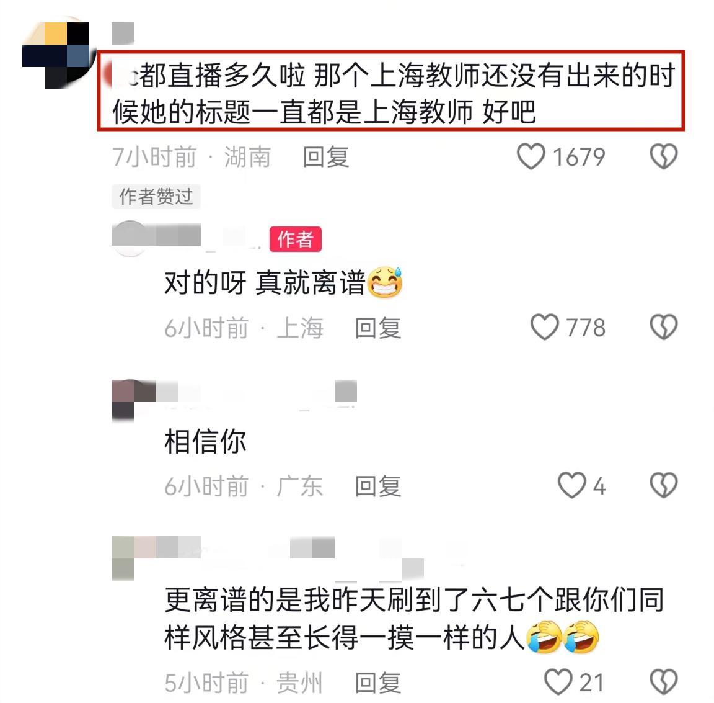Image resolution: width=714 pixels, height=703 pixels.
Task: Tap the red 作者 author badge
Action: [296, 239]
